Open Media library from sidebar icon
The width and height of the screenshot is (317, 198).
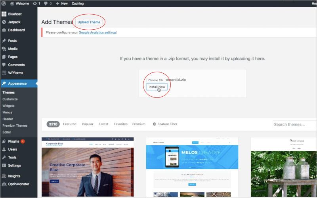(x=4, y=49)
